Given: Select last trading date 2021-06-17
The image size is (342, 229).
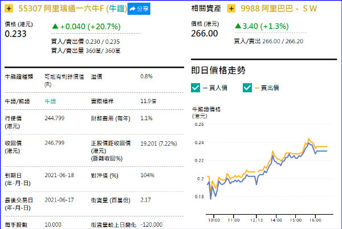Looking at the screenshot, I should point(59,200).
